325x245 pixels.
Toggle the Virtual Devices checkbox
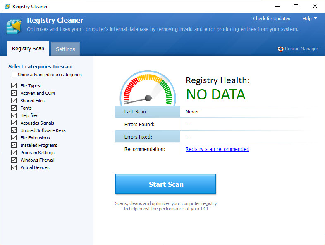click(x=14, y=167)
